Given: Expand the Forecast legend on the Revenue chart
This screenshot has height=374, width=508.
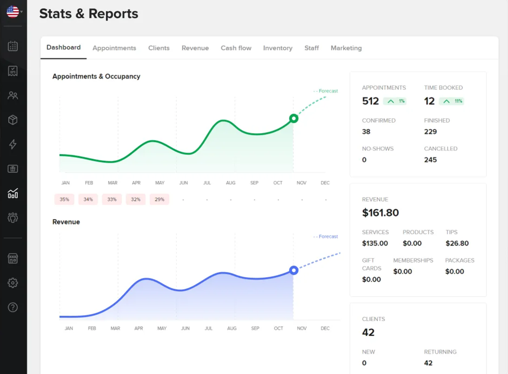Looking at the screenshot, I should point(325,236).
